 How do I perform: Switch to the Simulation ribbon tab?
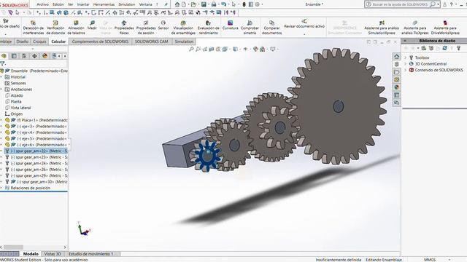click(x=184, y=41)
